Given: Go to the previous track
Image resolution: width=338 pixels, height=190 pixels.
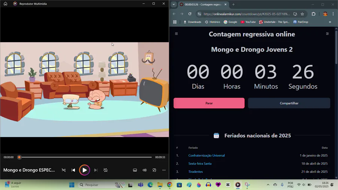Looking at the screenshot, I should click(x=73, y=170).
